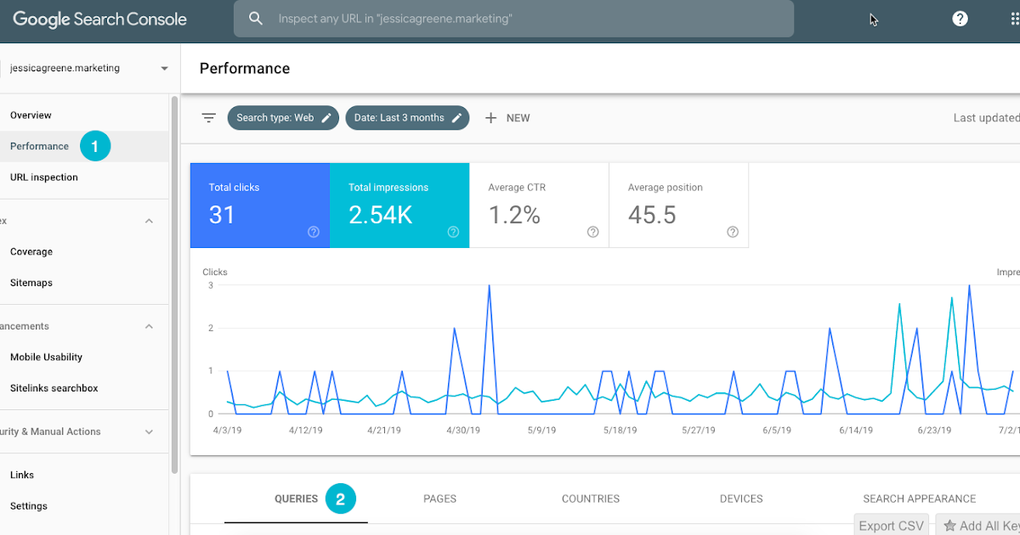Screen dimensions: 1020x535
Task: Collapse the Index section chevron above Coverage
Action: tap(150, 221)
